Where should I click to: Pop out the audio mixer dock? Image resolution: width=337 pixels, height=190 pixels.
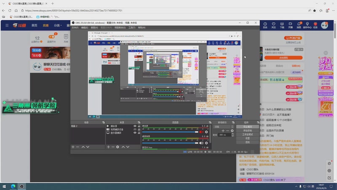[210, 122]
